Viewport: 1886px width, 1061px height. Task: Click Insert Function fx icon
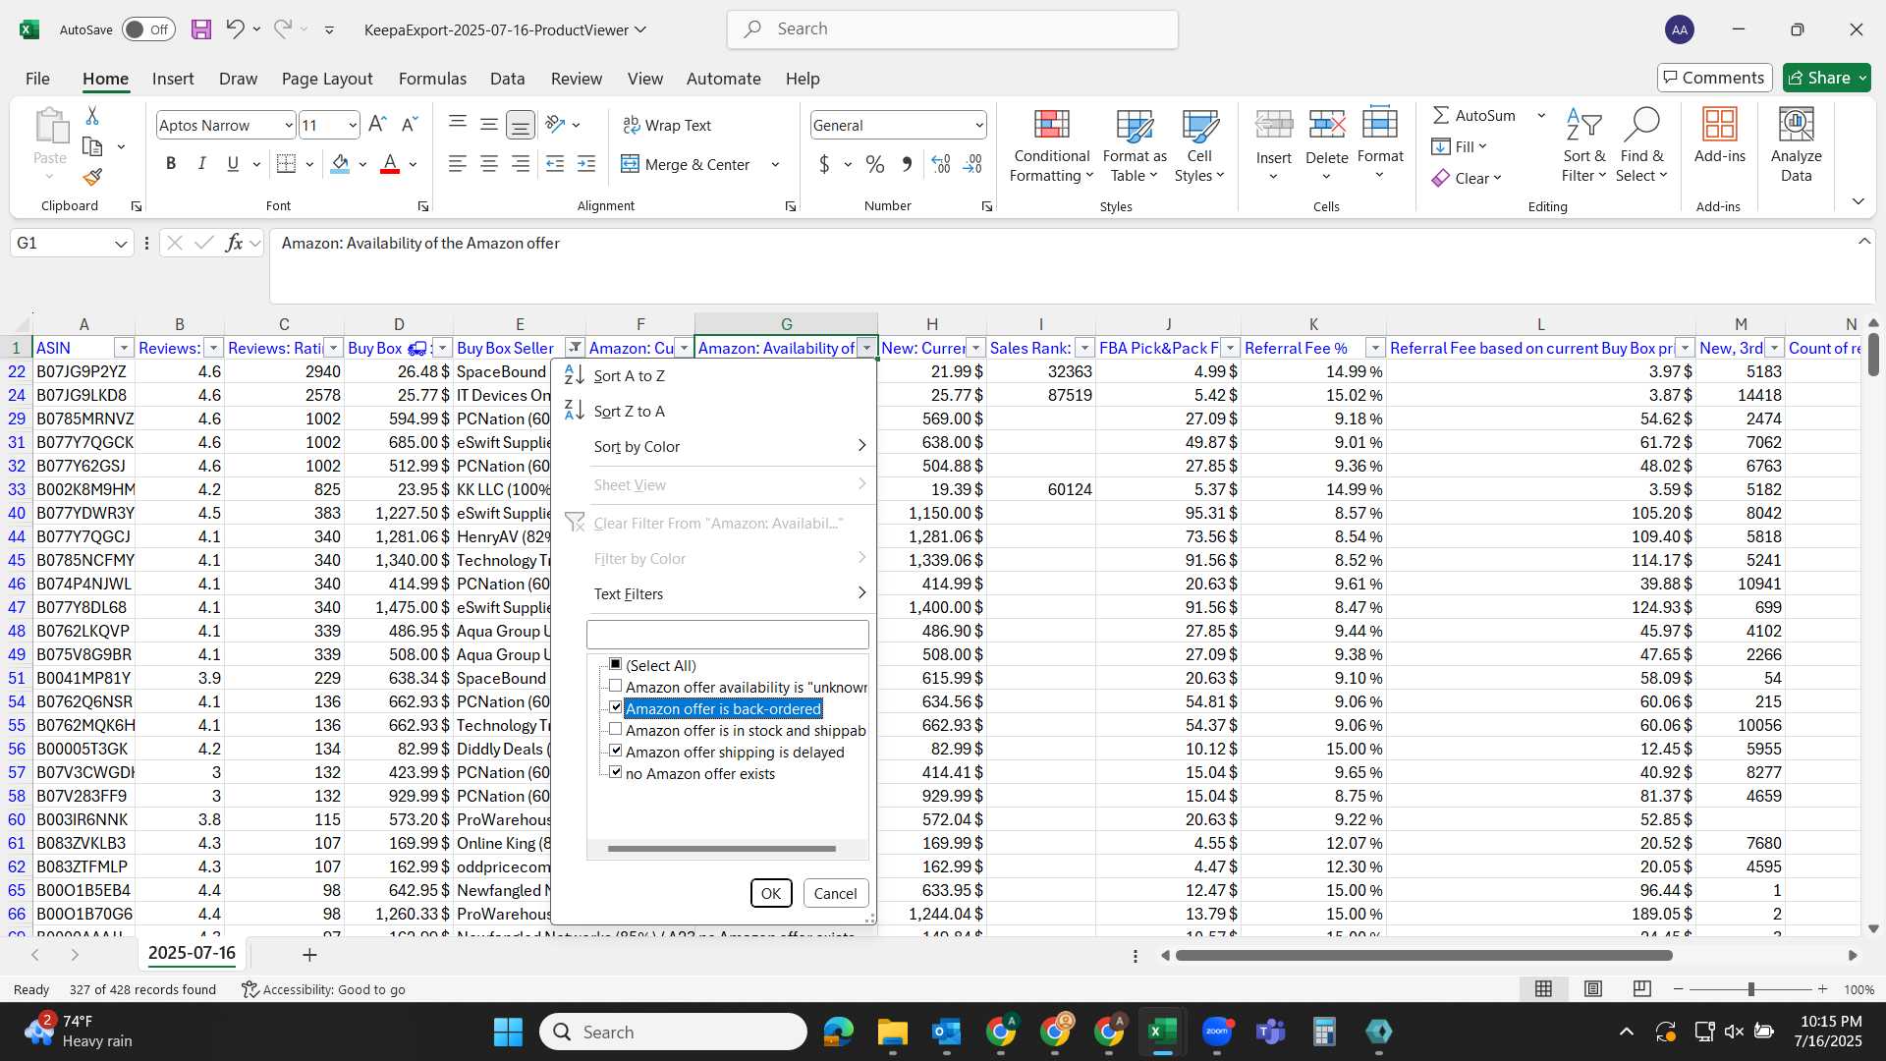tap(234, 243)
